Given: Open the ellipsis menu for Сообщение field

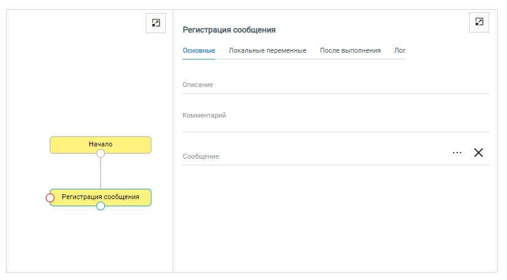Looking at the screenshot, I should [457, 153].
